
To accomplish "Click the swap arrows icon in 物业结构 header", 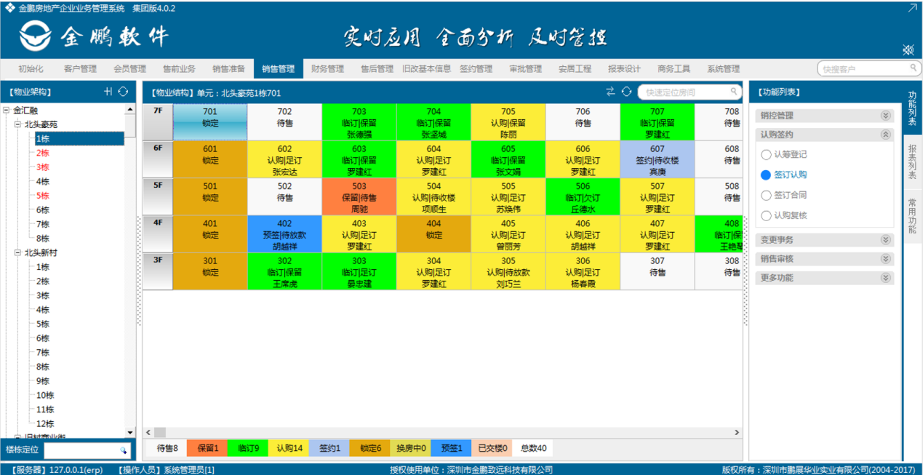I will click(x=610, y=92).
